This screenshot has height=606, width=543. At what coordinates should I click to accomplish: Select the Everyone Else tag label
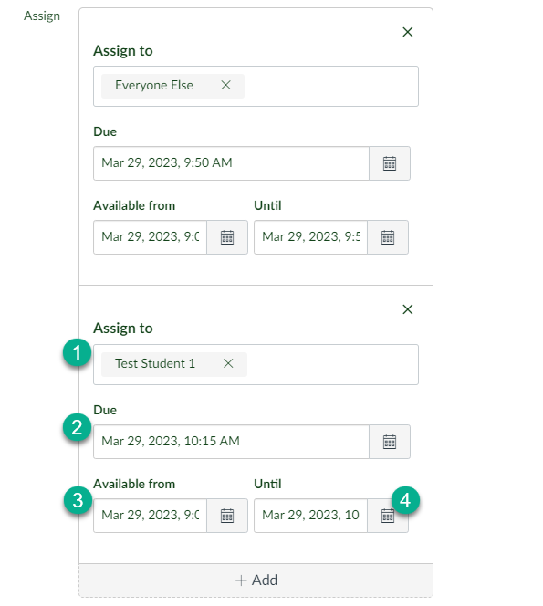(154, 85)
